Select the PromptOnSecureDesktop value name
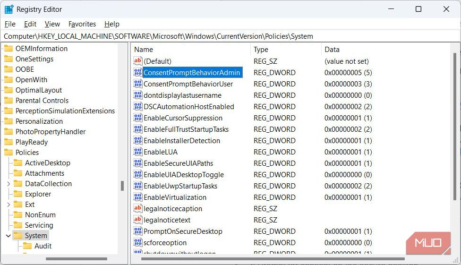 click(x=183, y=231)
